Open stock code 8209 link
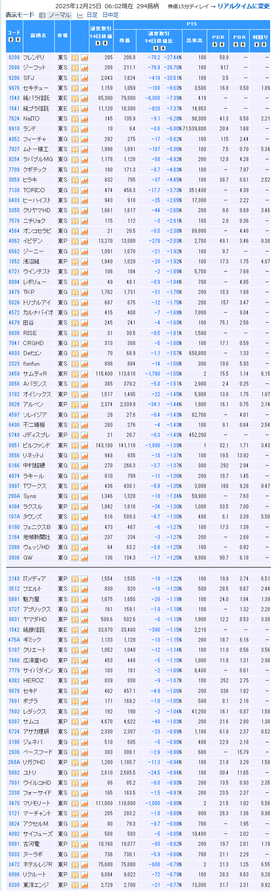 tap(14, 58)
